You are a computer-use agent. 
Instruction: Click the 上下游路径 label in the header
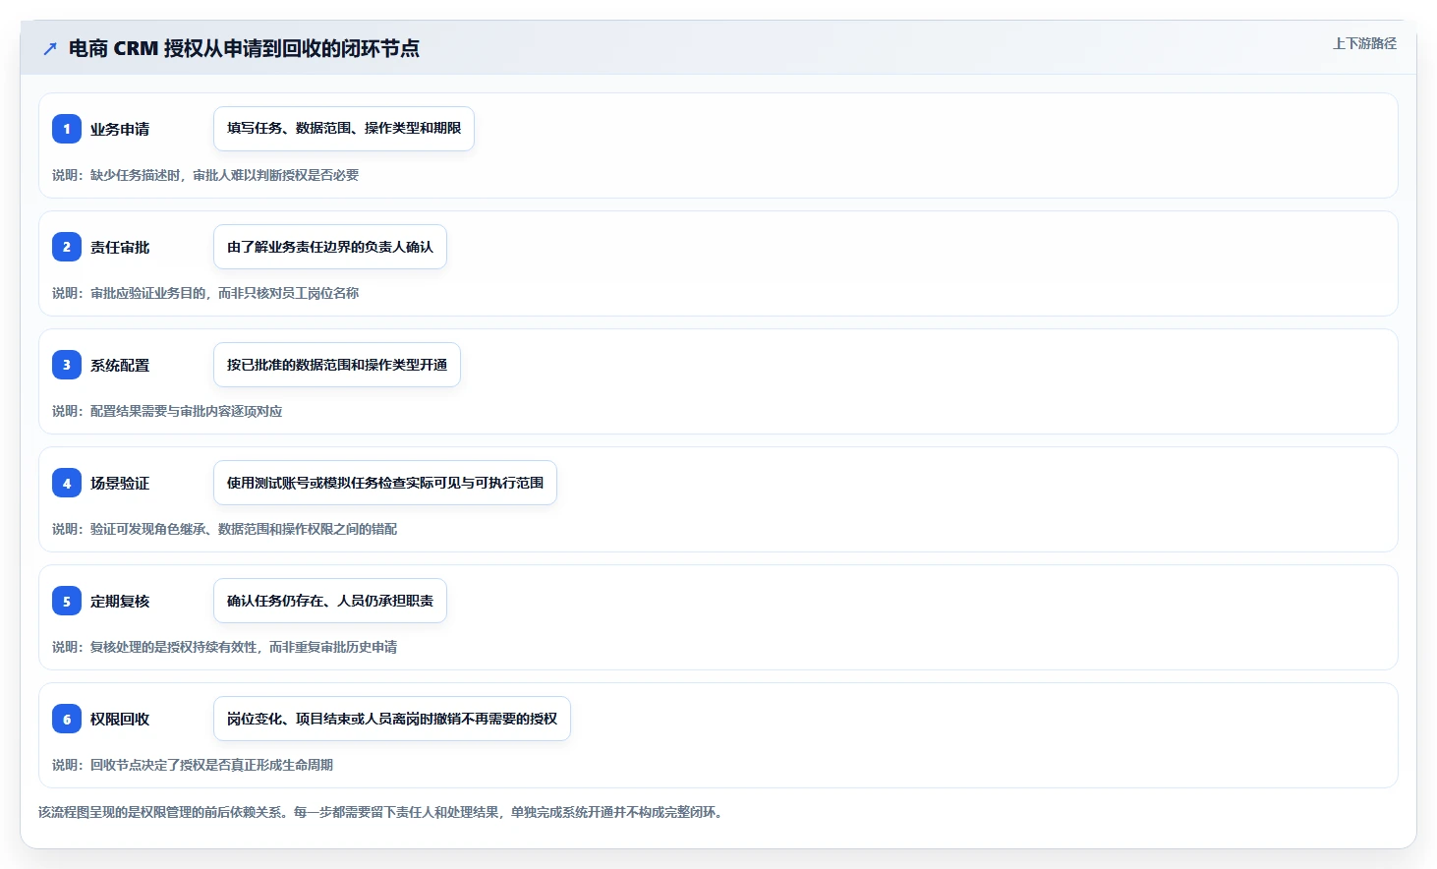(x=1364, y=43)
